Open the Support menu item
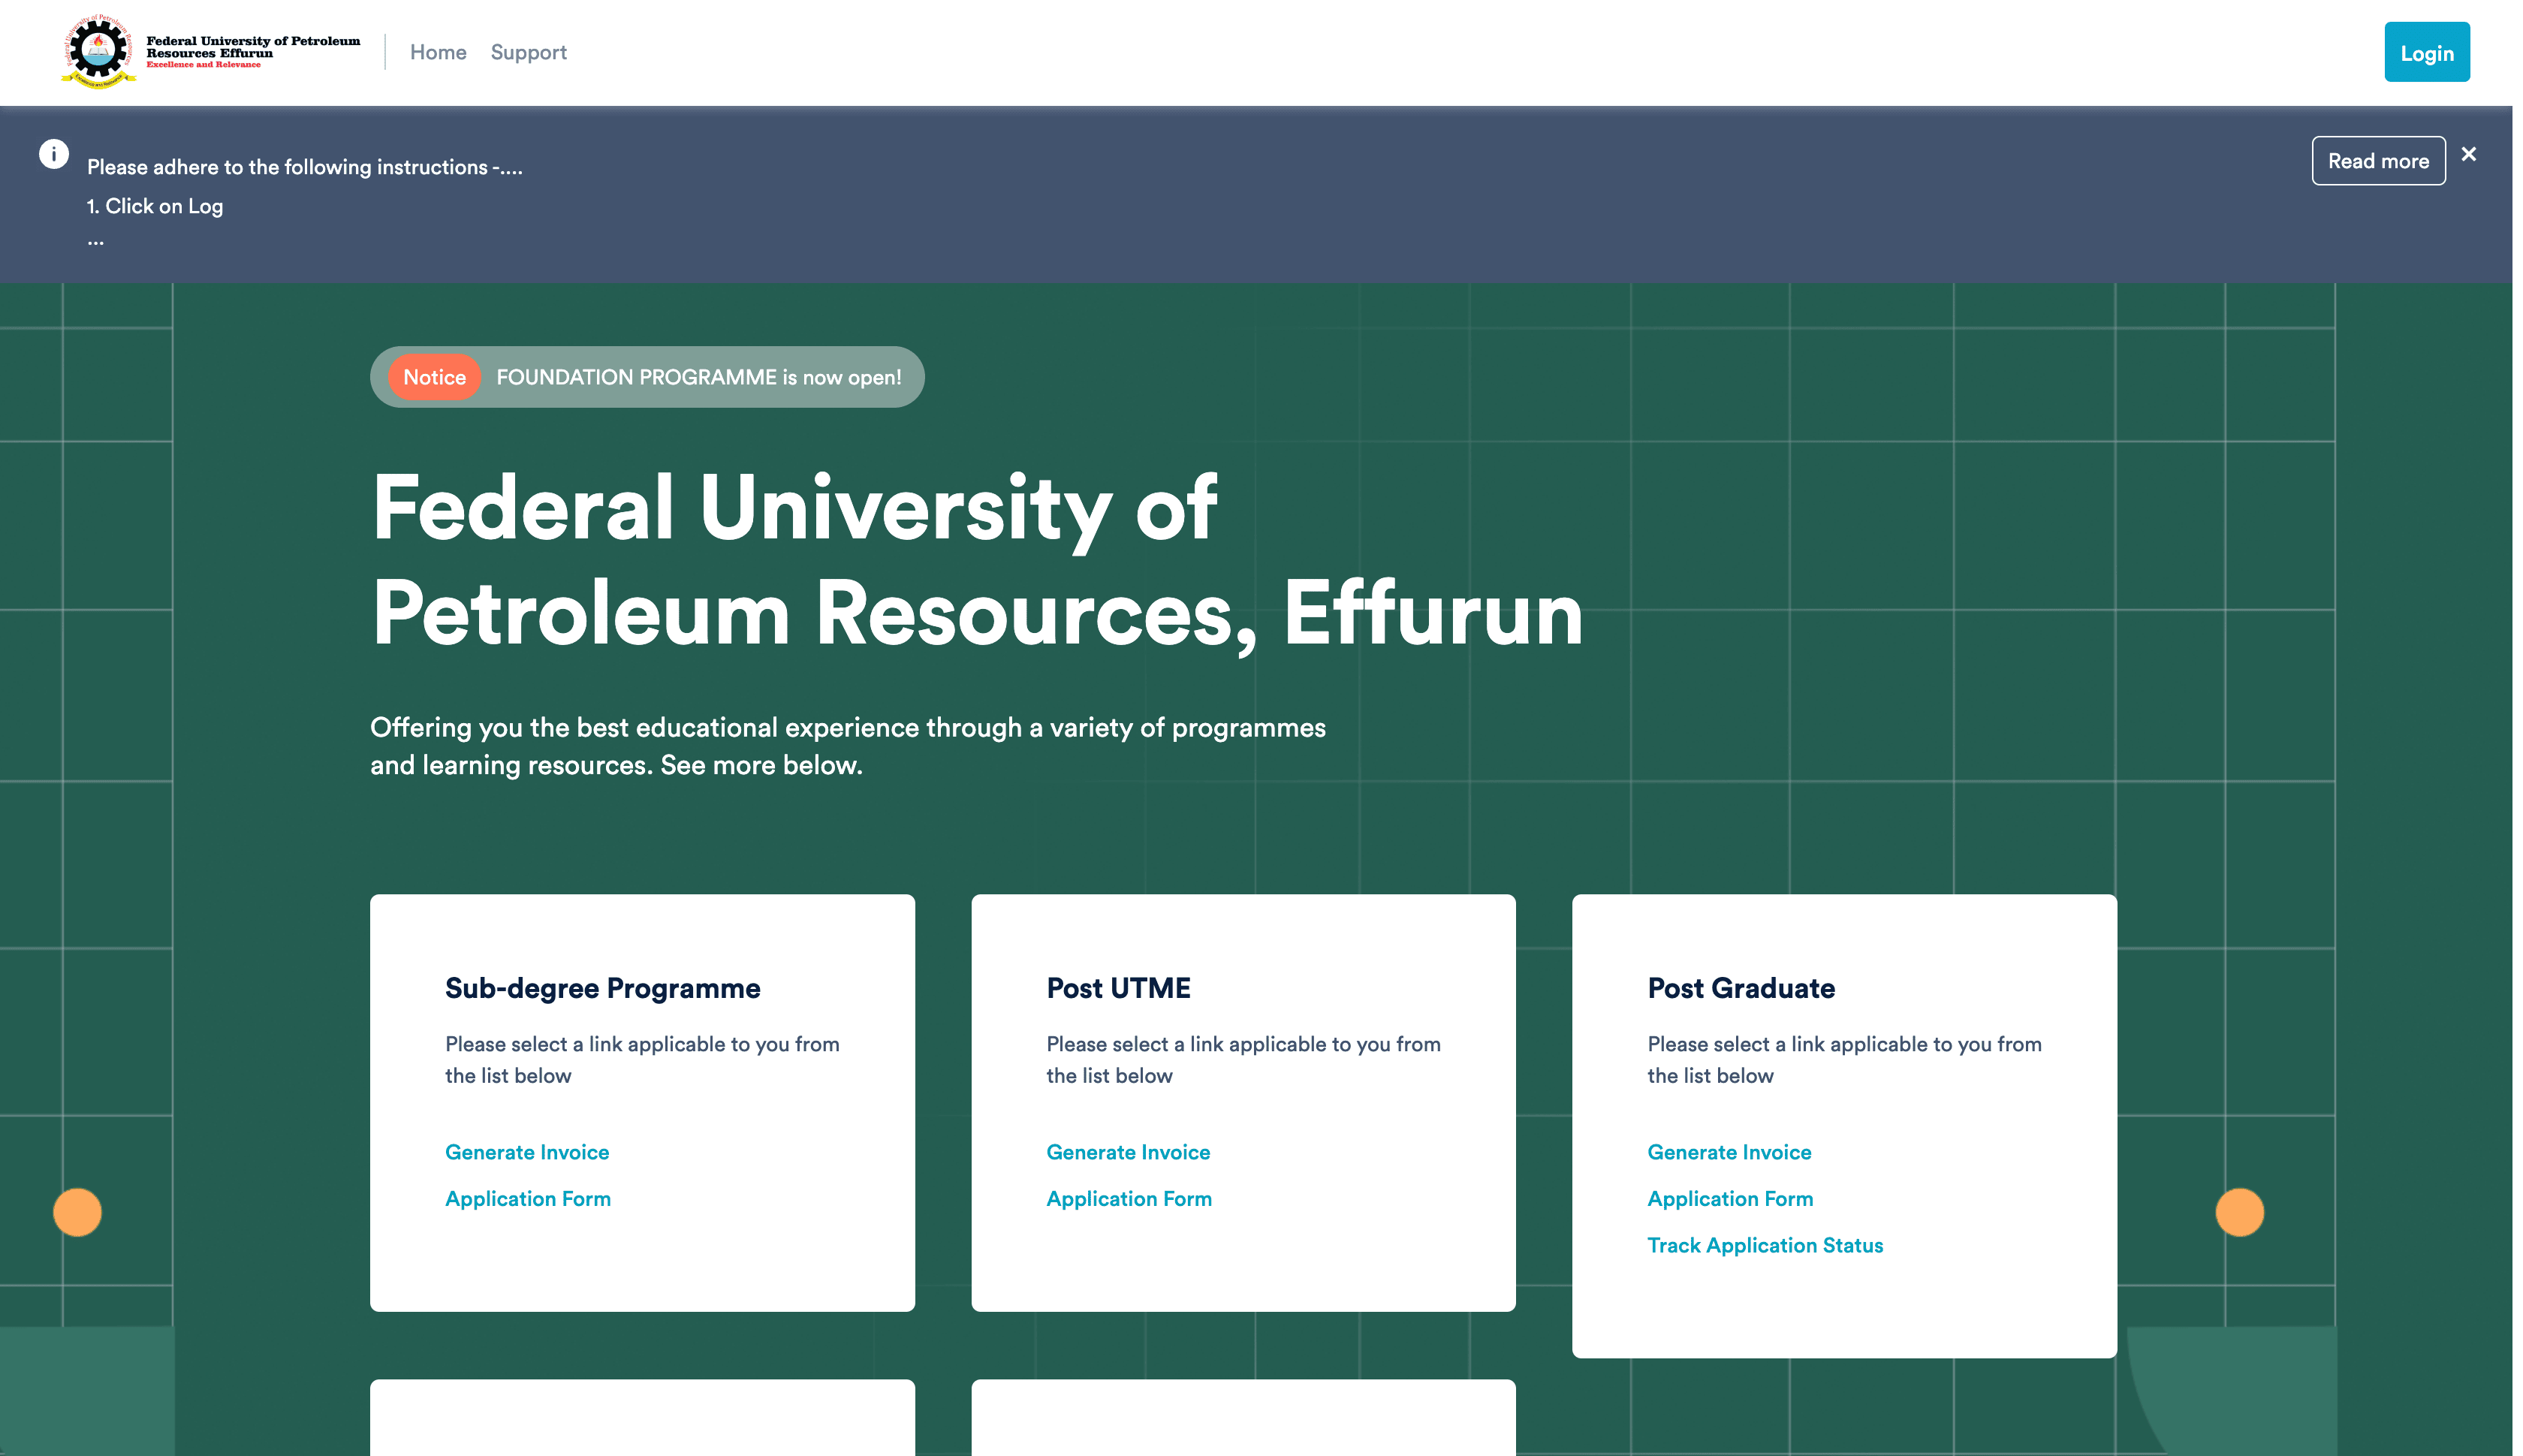Image resolution: width=2523 pixels, height=1456 pixels. tap(528, 52)
